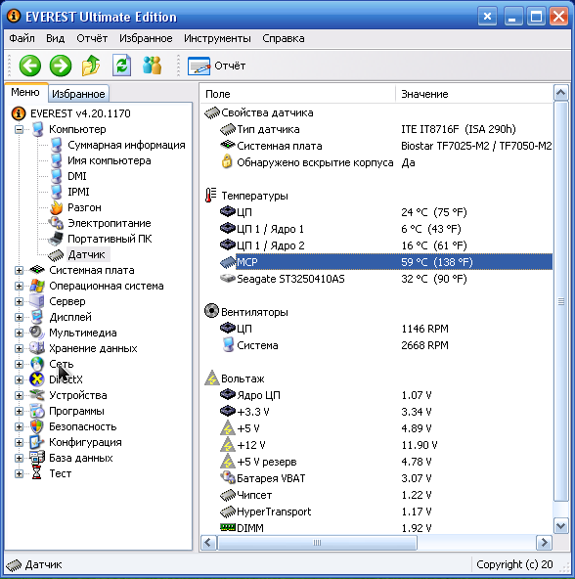
Task: Expand the Тест tree node
Action: click(19, 473)
